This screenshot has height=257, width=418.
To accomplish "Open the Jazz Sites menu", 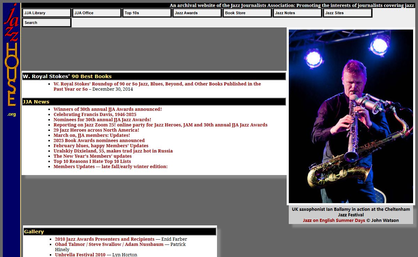I will pos(348,13).
